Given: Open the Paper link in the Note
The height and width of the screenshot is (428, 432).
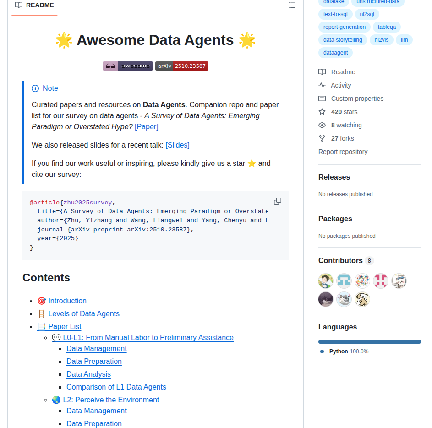Looking at the screenshot, I should (x=147, y=126).
